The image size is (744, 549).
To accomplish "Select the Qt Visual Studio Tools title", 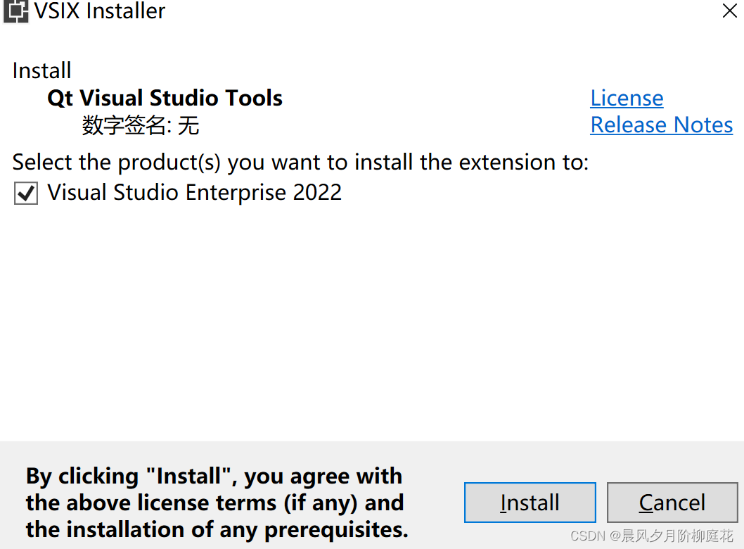I will coord(164,98).
